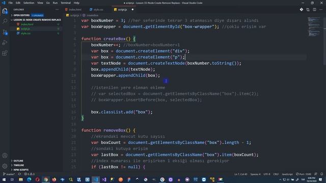Click the taskbar clock and date
This screenshot has width=326, height=183.
pos(311,179)
